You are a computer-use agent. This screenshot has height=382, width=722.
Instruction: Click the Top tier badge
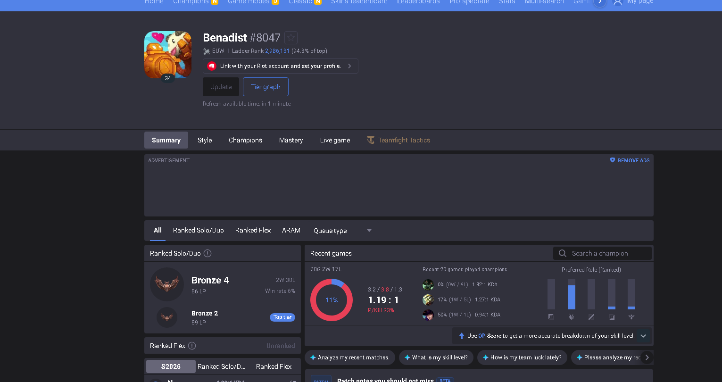[x=282, y=317]
